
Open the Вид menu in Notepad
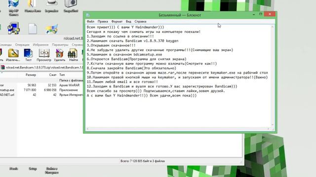click(128, 22)
